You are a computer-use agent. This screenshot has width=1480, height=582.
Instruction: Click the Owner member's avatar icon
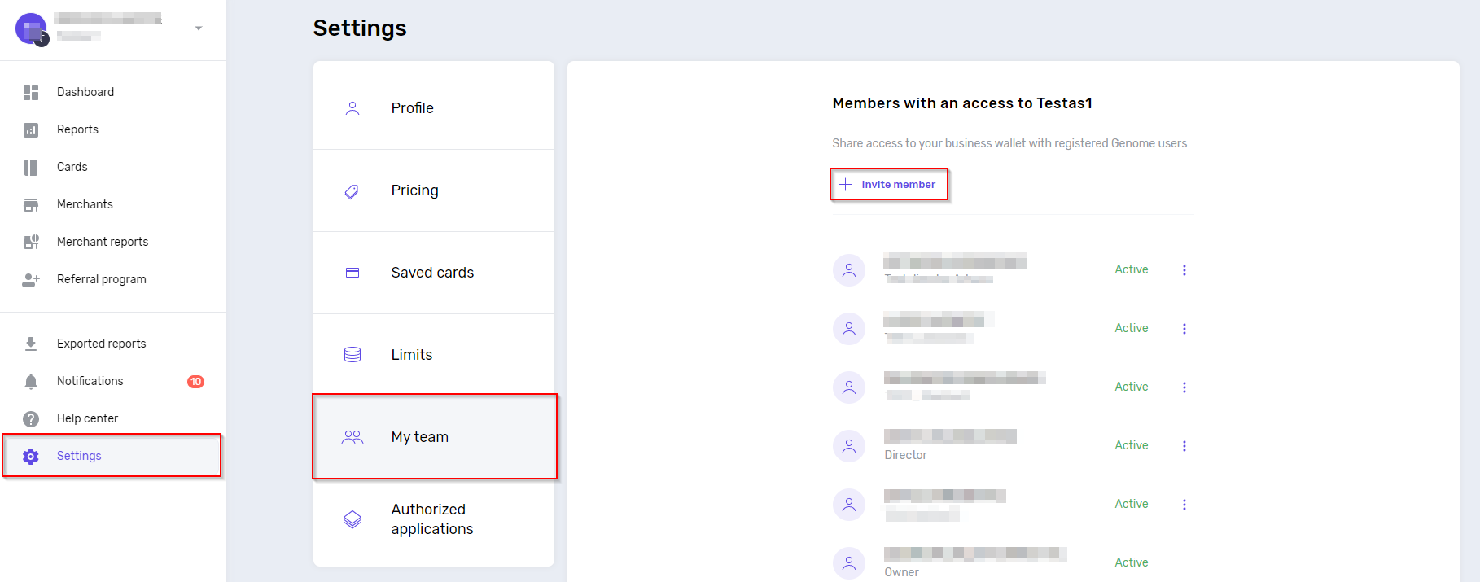[849, 563]
